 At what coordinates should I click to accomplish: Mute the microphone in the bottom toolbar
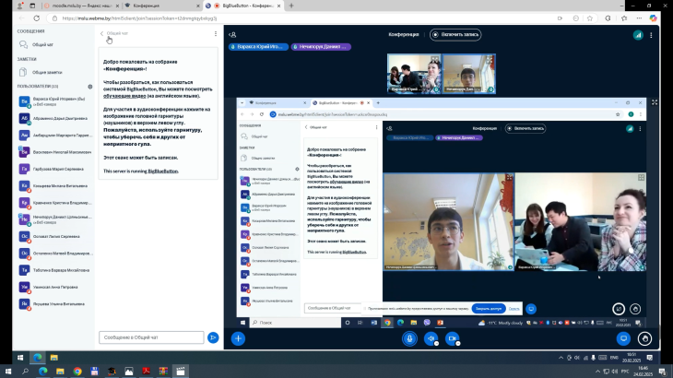click(x=409, y=338)
